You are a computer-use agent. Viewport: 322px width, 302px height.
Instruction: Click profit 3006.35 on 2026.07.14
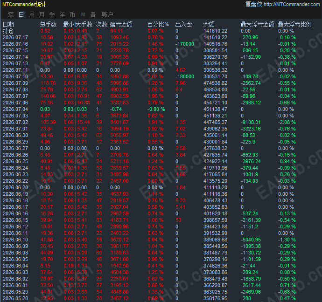(119, 57)
